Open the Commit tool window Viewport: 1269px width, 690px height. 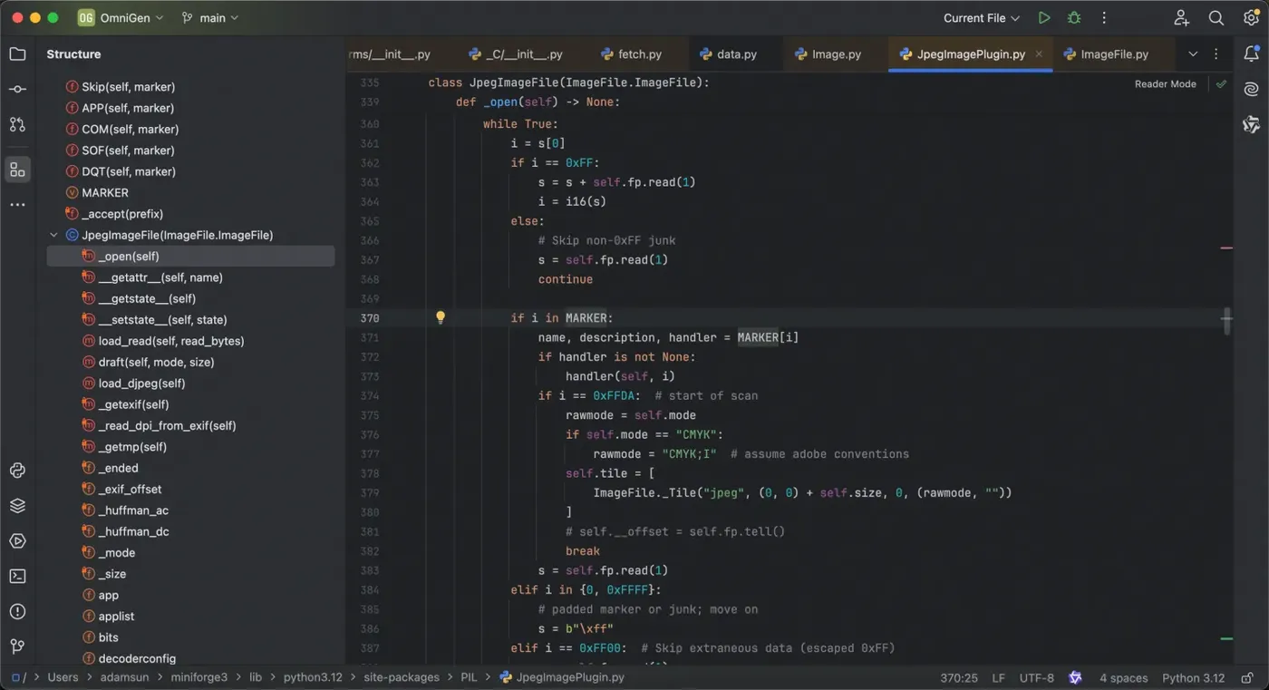(17, 89)
